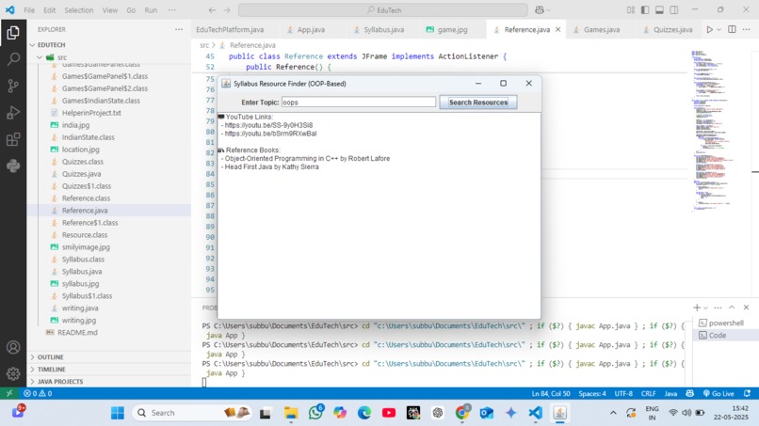Image resolution: width=759 pixels, height=426 pixels.
Task: Click errors and warnings status indicator
Action: [38, 394]
